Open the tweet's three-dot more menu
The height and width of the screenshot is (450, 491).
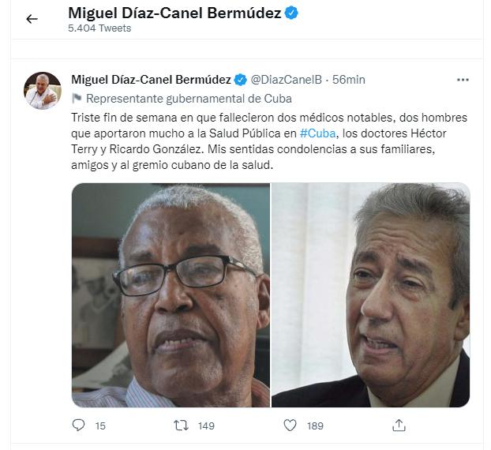(x=463, y=80)
